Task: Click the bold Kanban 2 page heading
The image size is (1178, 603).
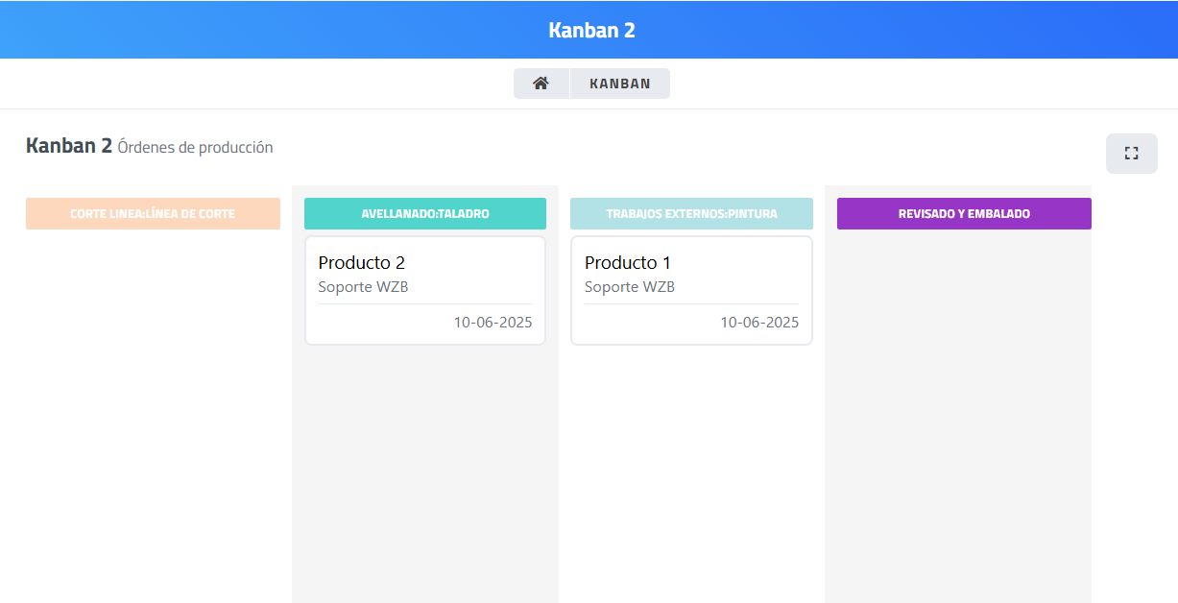Action: tap(69, 146)
